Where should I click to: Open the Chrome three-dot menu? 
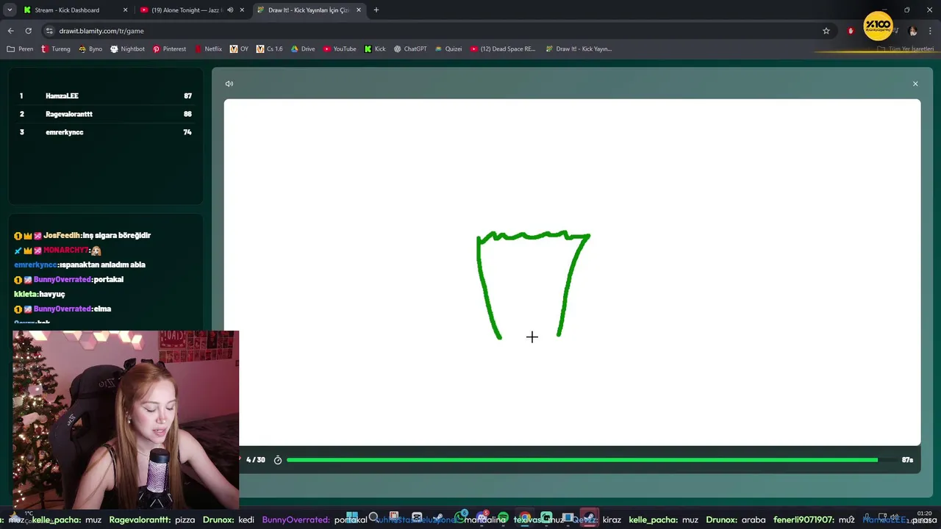tap(931, 31)
